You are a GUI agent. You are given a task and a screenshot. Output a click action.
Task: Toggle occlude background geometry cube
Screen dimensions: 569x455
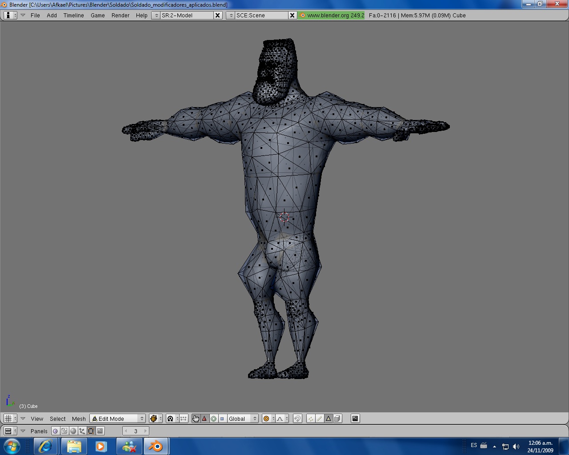[337, 419]
